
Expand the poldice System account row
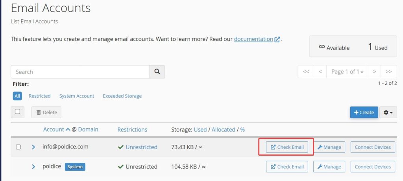click(33, 166)
